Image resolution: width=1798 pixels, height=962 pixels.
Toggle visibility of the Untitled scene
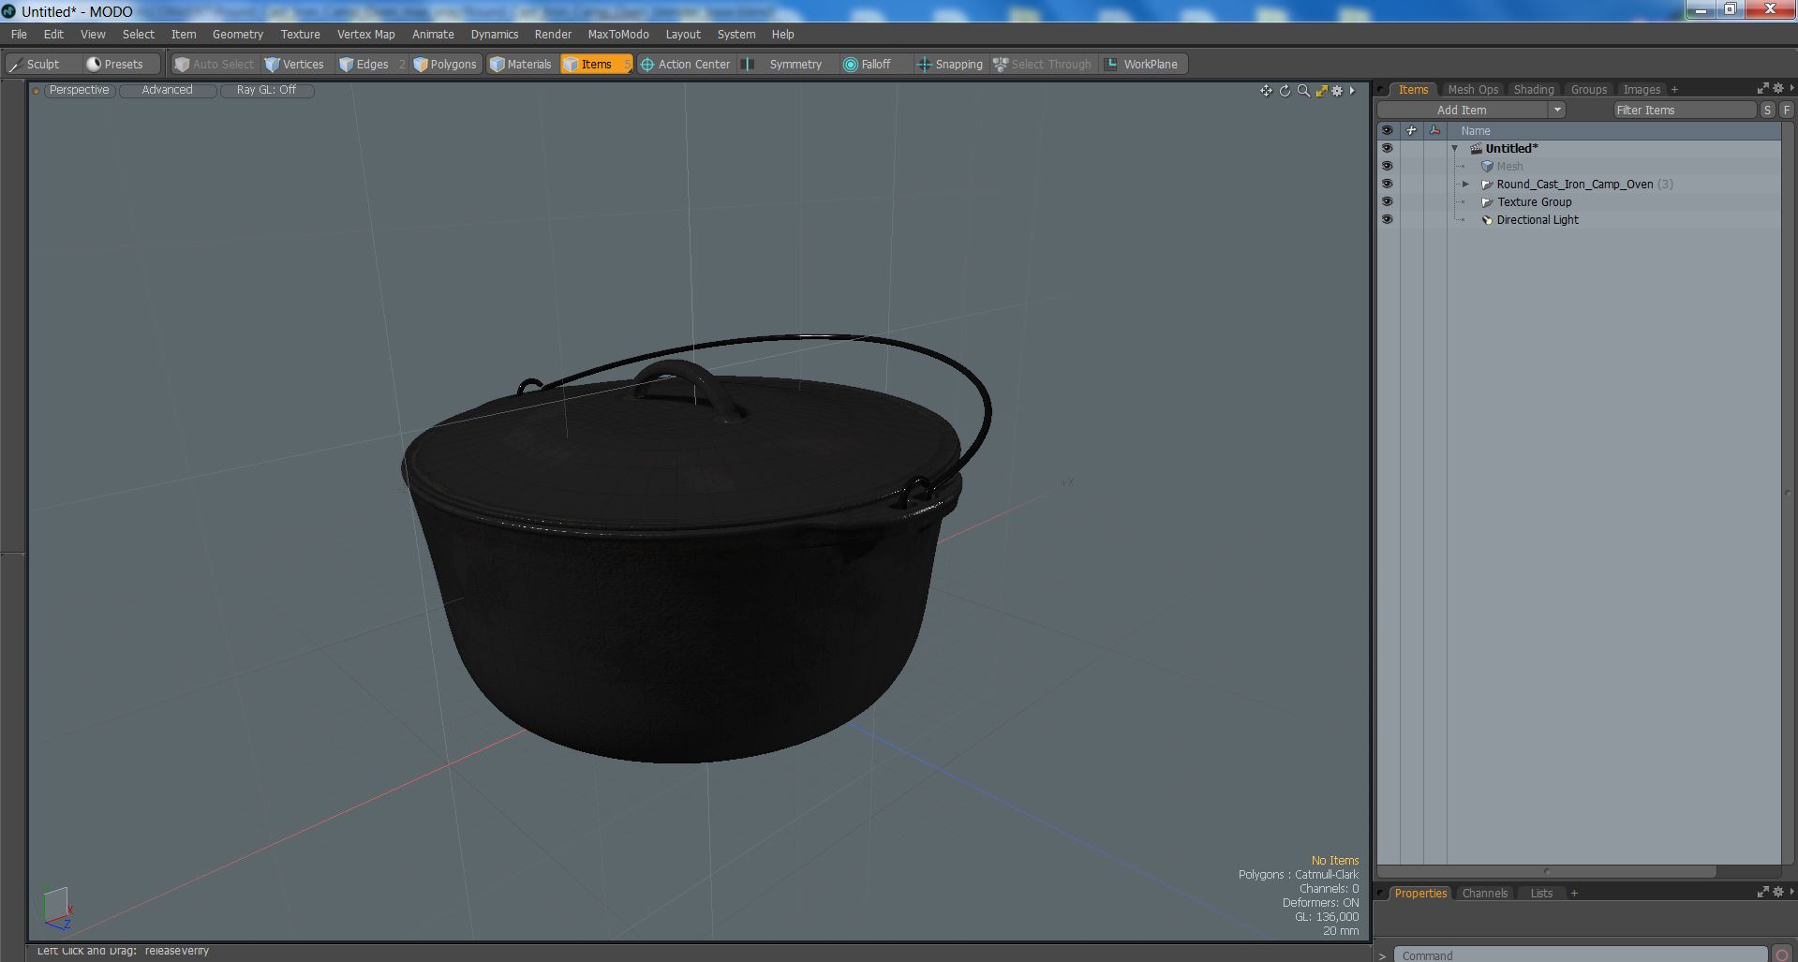point(1387,148)
